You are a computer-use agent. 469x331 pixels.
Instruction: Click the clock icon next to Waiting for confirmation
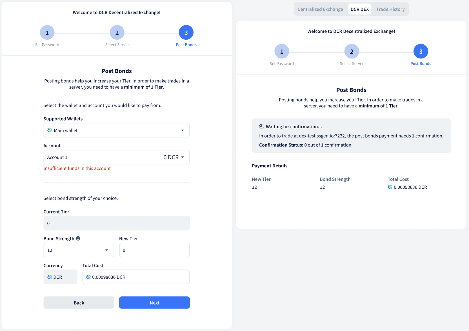point(261,126)
